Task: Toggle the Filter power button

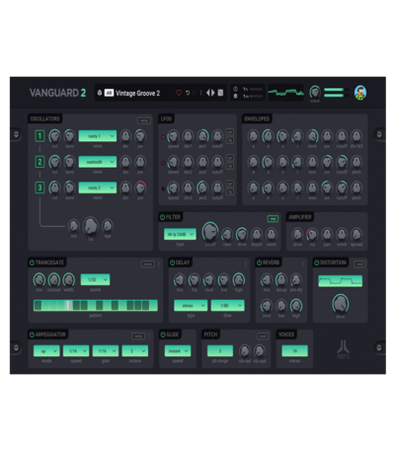Action: [162, 217]
